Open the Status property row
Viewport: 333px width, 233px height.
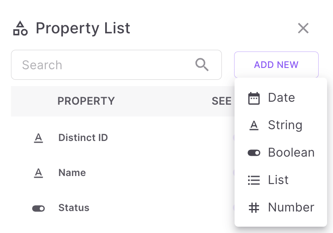click(x=74, y=208)
